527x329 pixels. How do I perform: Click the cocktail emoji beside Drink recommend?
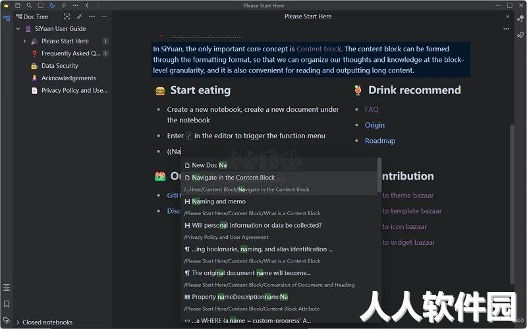click(x=358, y=90)
